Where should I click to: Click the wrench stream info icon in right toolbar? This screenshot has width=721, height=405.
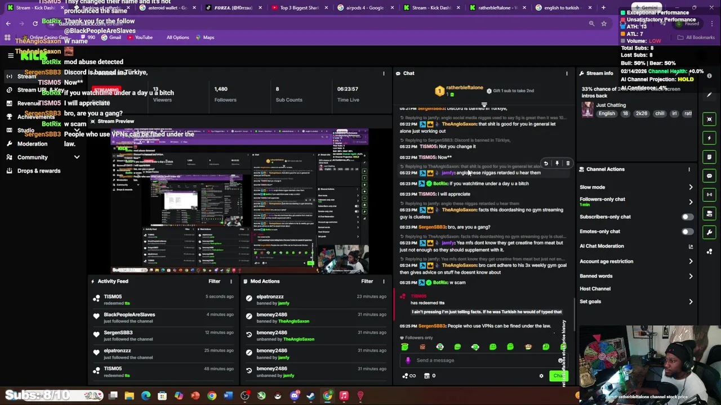click(709, 232)
